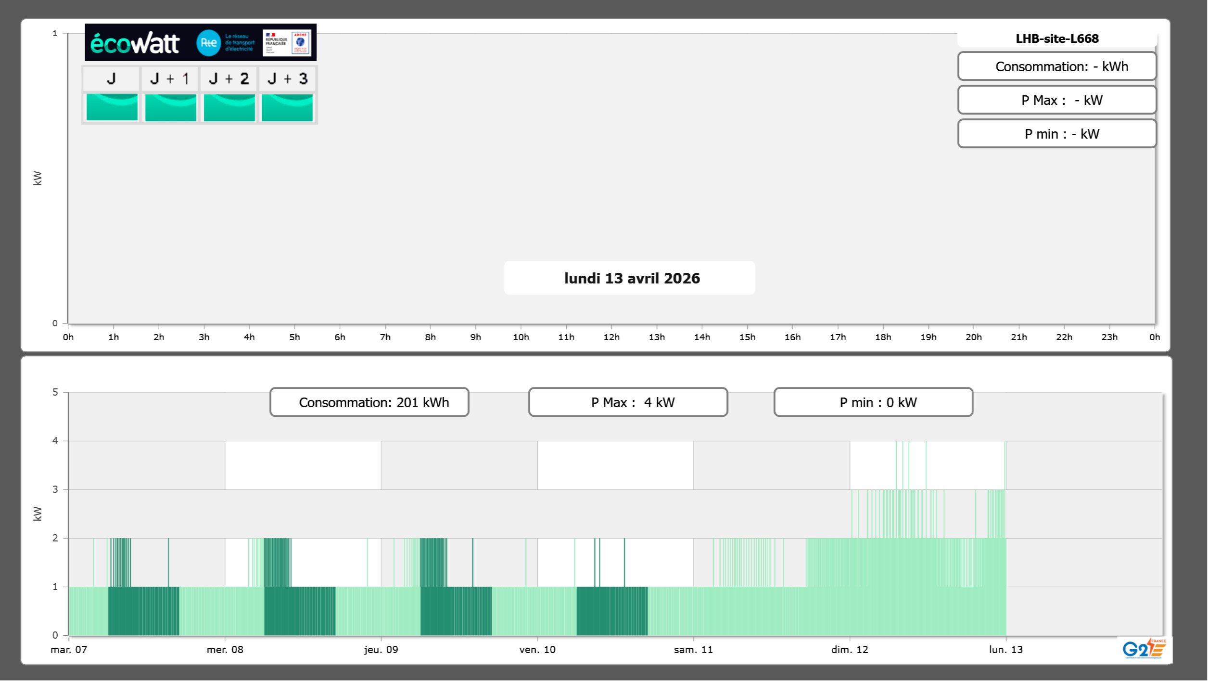Click the RTE round logo
Viewport: 1208px width, 681px height.
208,43
